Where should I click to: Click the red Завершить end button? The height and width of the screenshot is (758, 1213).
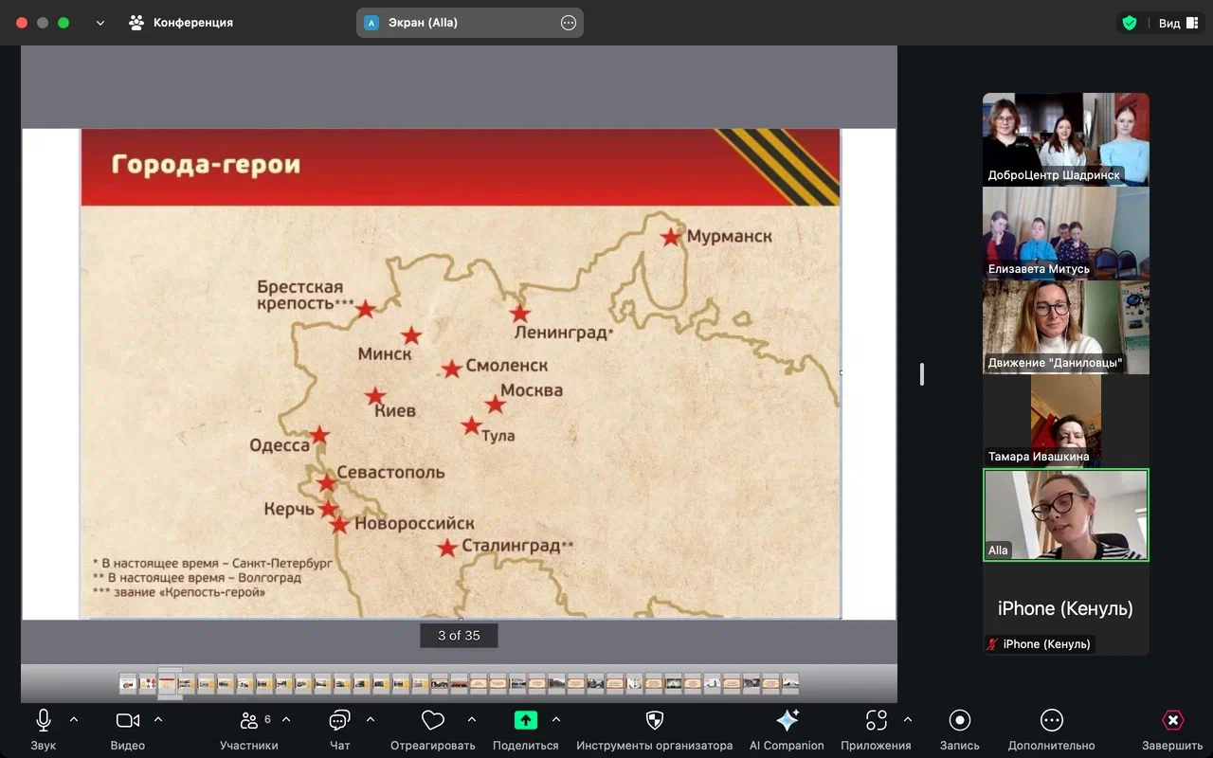coord(1172,721)
